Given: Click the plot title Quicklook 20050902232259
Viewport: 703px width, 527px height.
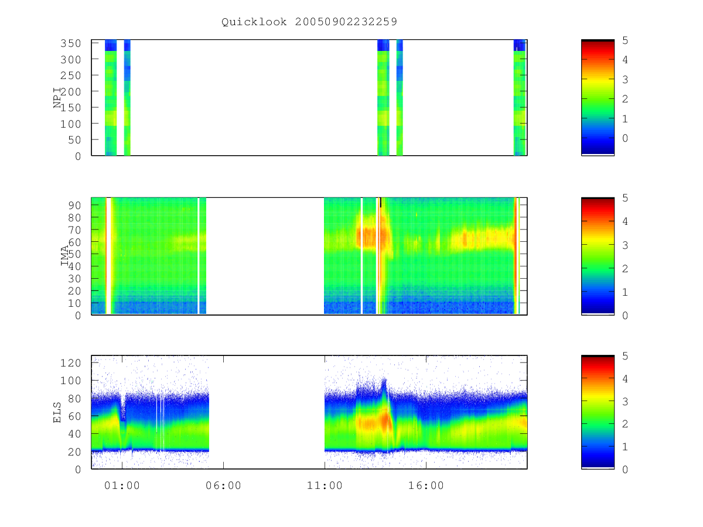Looking at the screenshot, I should click(309, 22).
